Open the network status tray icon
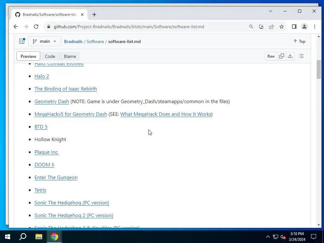 (x=276, y=237)
